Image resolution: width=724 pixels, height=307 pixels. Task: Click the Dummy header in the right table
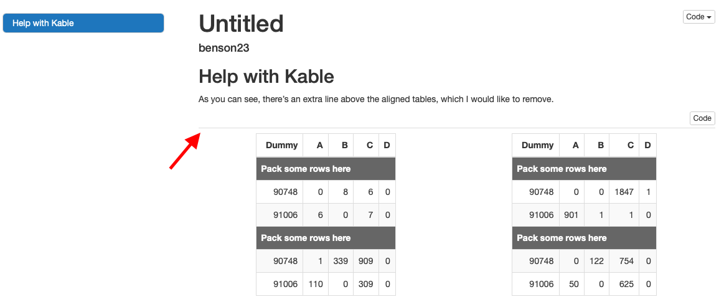tap(537, 145)
